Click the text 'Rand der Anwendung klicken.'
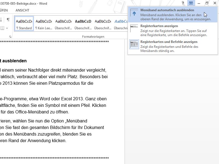 tap(37, 140)
